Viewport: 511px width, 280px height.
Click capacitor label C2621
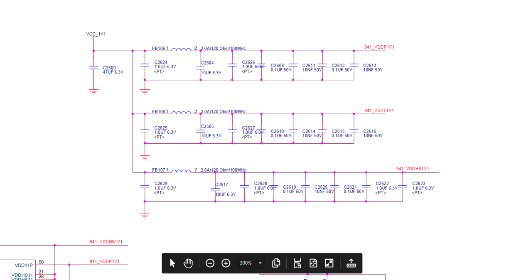(350, 187)
